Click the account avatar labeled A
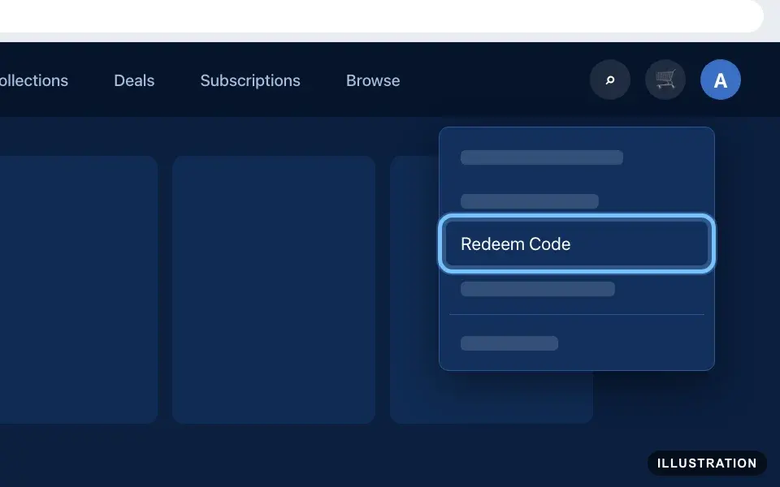780x487 pixels. 721,80
